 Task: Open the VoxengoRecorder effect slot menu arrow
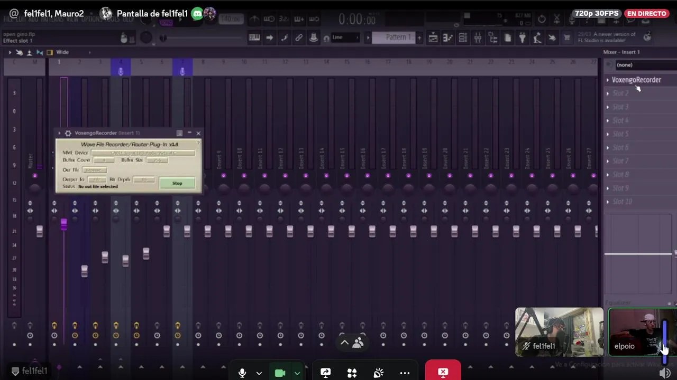607,80
